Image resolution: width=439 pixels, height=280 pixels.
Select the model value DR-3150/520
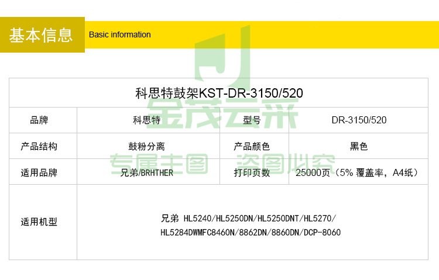359,120
